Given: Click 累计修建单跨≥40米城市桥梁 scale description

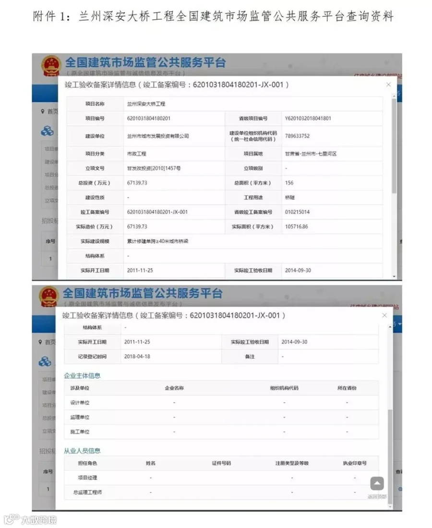Looking at the screenshot, I should [x=157, y=241].
